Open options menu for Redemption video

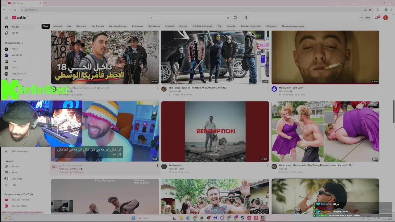click(268, 166)
